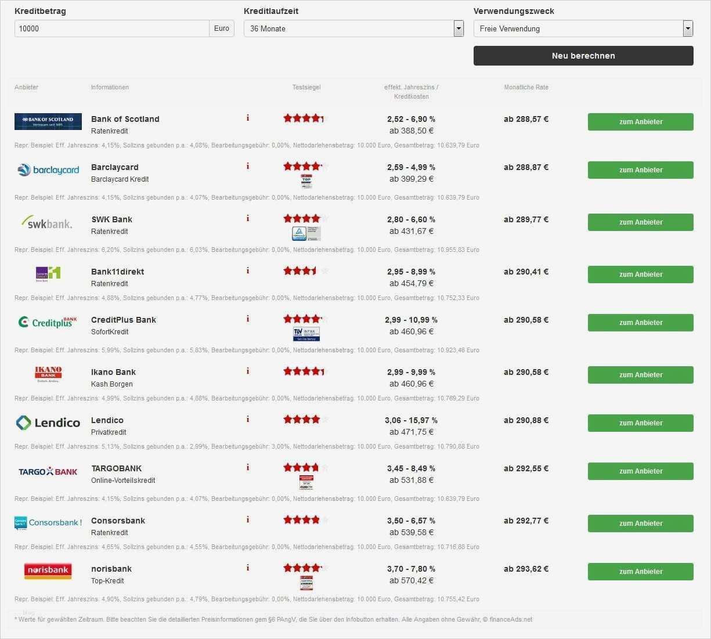Click the Bank of Scotland name text

[x=125, y=119]
